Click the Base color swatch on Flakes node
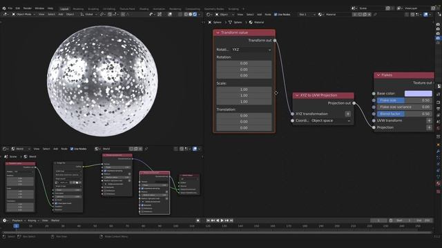Viewport: 442px width, 248px height. pos(418,94)
